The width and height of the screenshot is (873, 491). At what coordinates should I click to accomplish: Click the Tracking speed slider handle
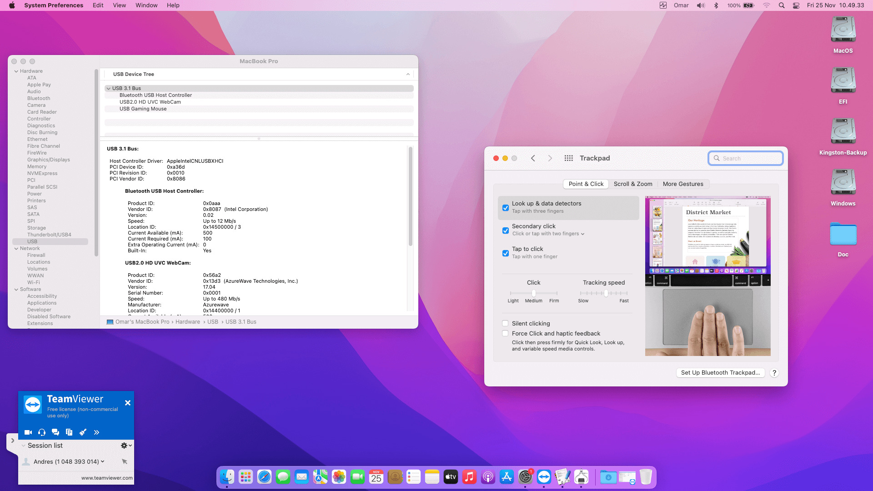[606, 293]
